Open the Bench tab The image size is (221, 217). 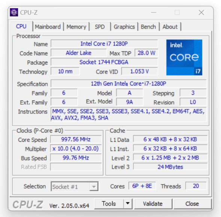[148, 27]
